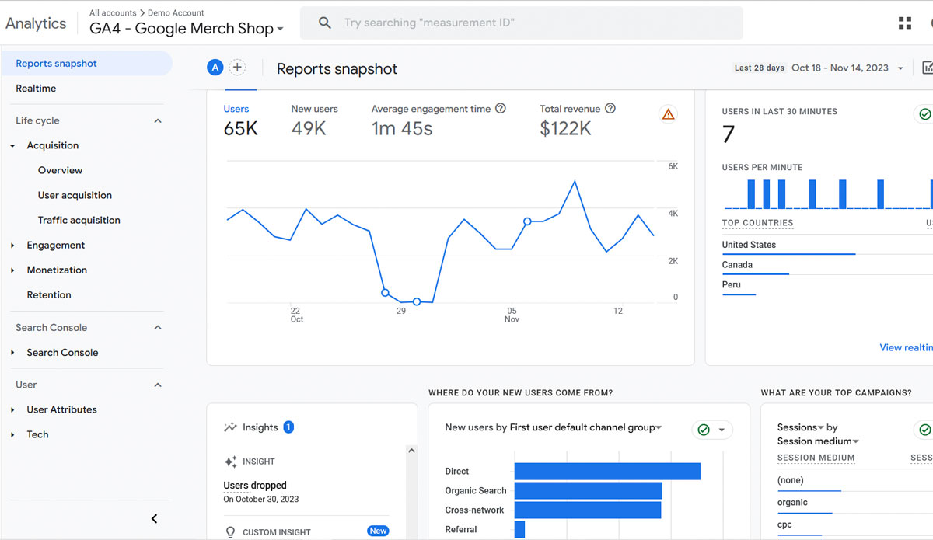Click the sparkle icon beside INSIGHT
This screenshot has height=540, width=933.
coord(230,462)
